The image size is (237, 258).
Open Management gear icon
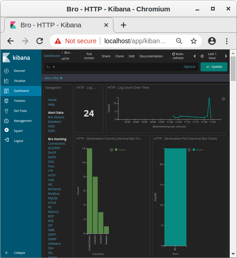coord(6,121)
